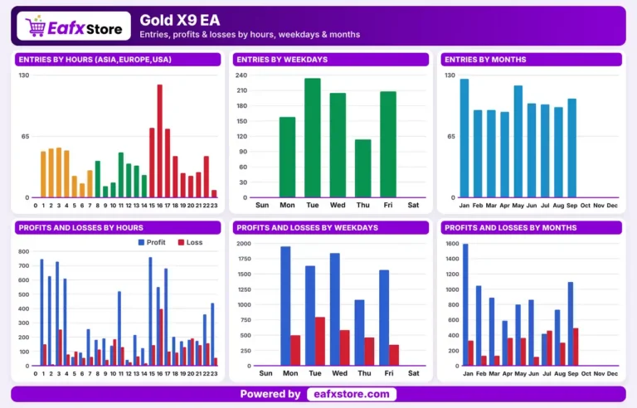Click the Jan bar in Entries by Months

tap(464, 138)
